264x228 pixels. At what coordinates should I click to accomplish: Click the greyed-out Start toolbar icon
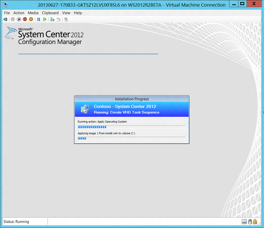click(x=13, y=19)
